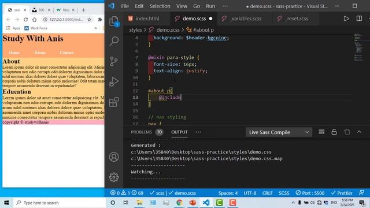Screen dimensions: 370x208
Task: Open the Extensions view
Action: (114, 102)
